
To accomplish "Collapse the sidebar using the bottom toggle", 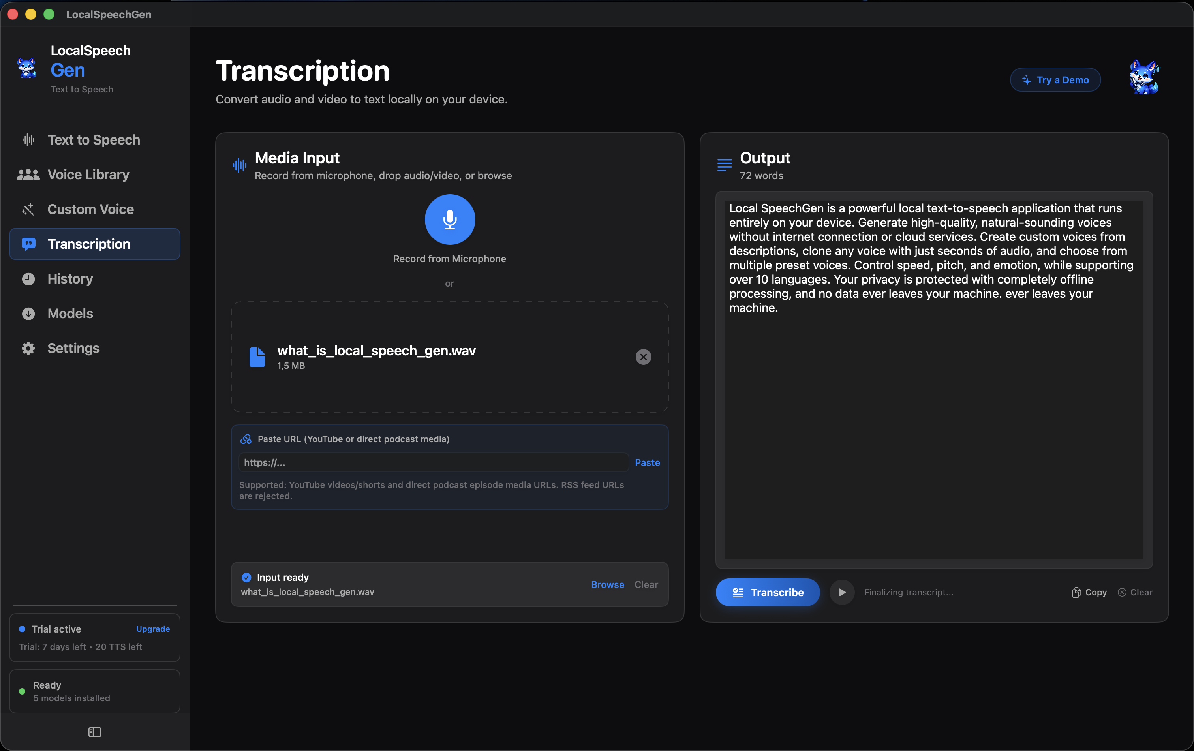I will pos(94,732).
